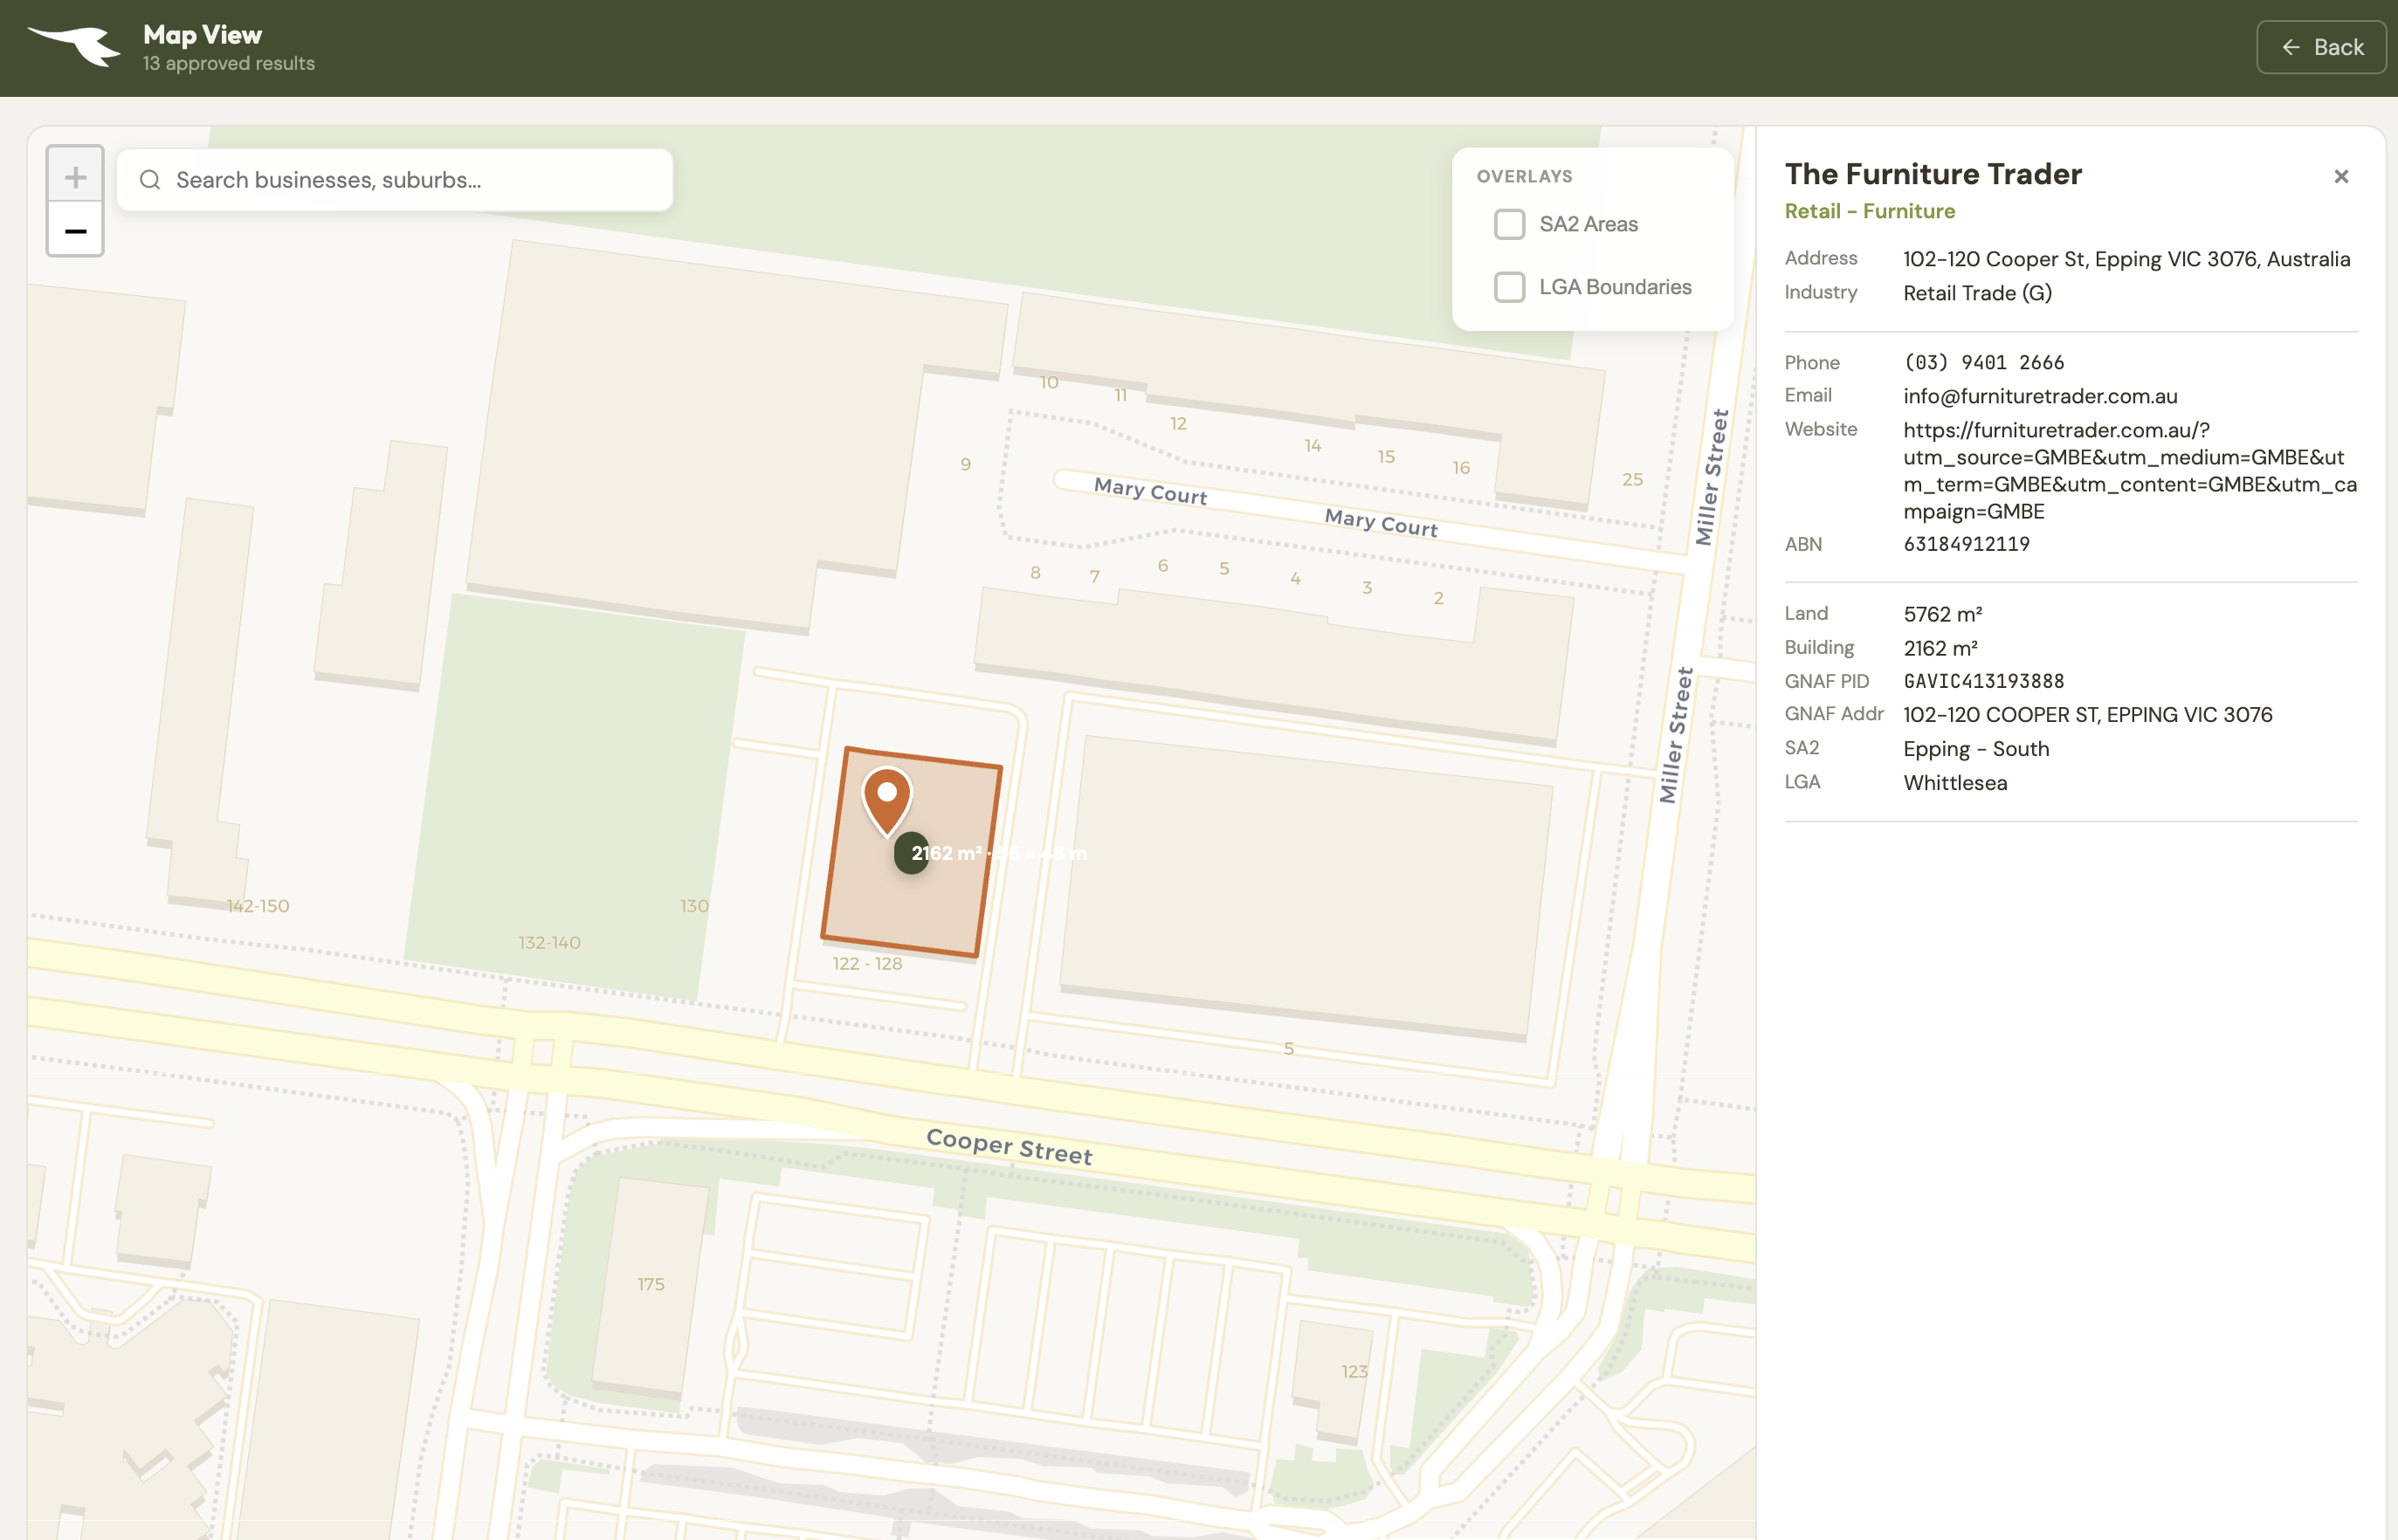Click the map zoom out minus button
This screenshot has height=1540, width=2398.
coord(75,231)
